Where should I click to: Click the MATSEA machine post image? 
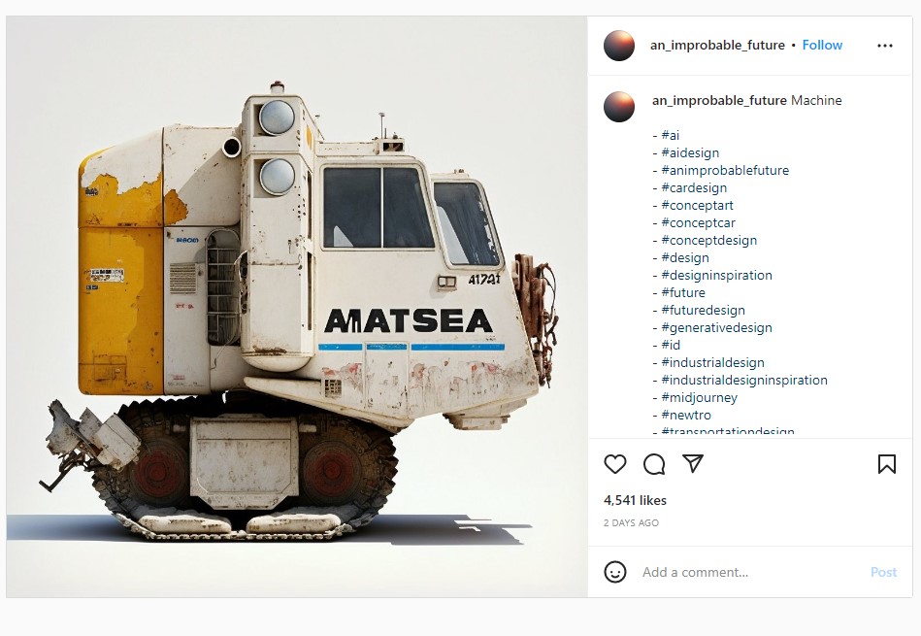(x=297, y=307)
